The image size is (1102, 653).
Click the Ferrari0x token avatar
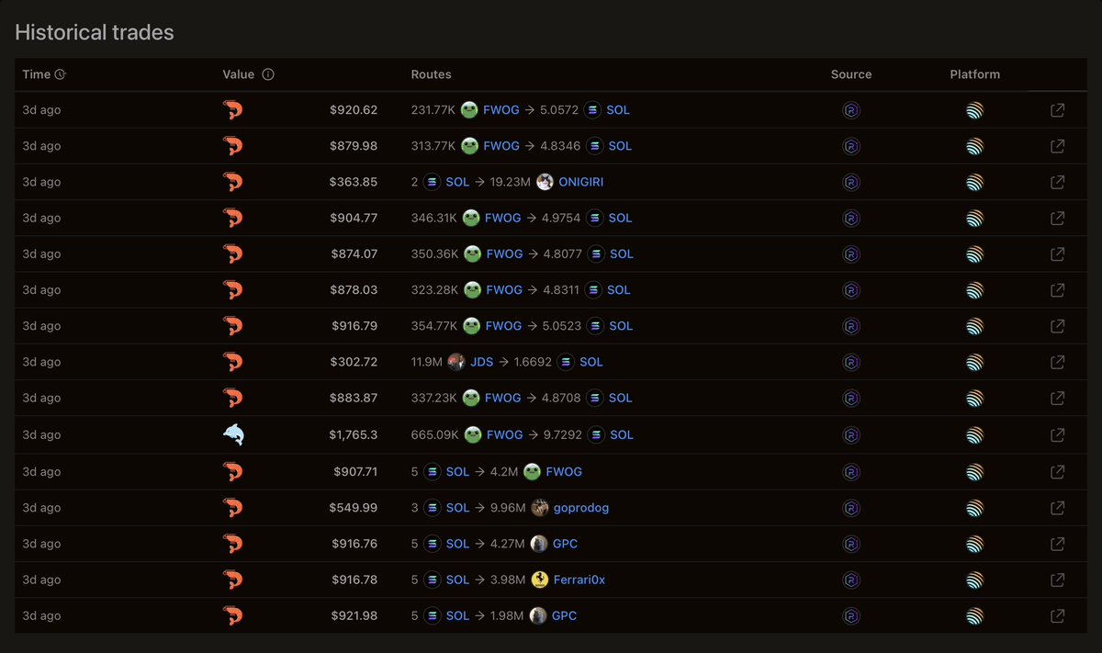point(540,580)
